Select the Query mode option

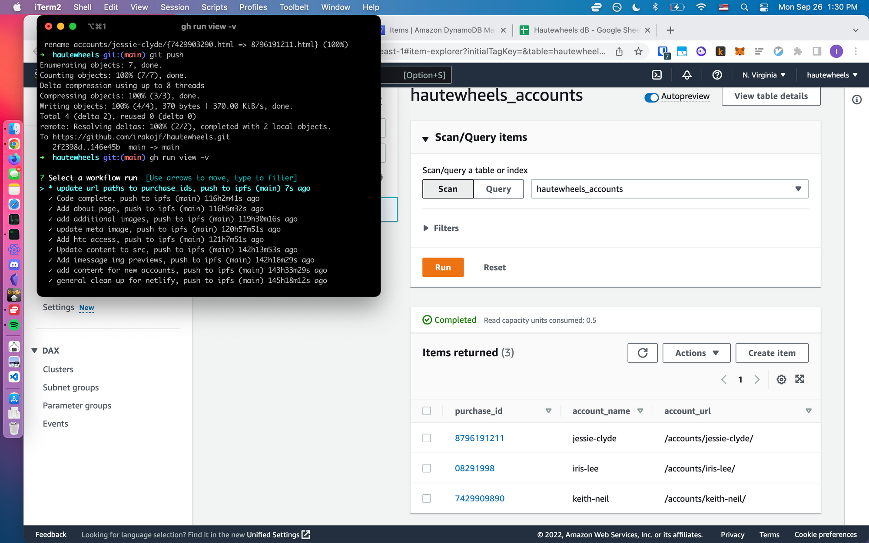498,189
